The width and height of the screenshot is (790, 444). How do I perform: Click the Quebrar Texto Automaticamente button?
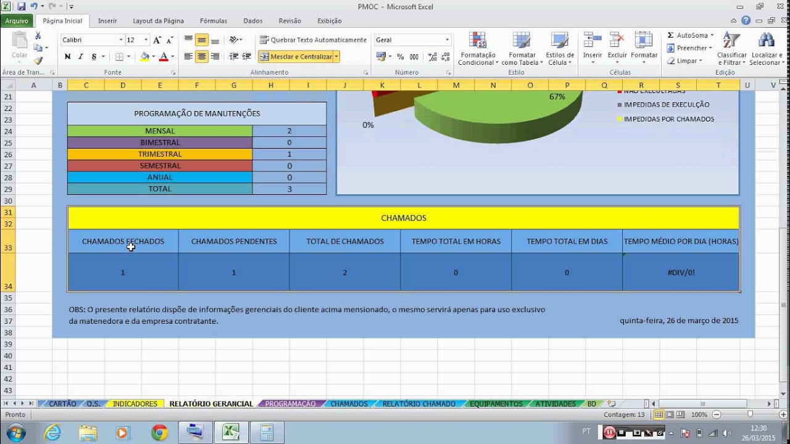point(313,40)
